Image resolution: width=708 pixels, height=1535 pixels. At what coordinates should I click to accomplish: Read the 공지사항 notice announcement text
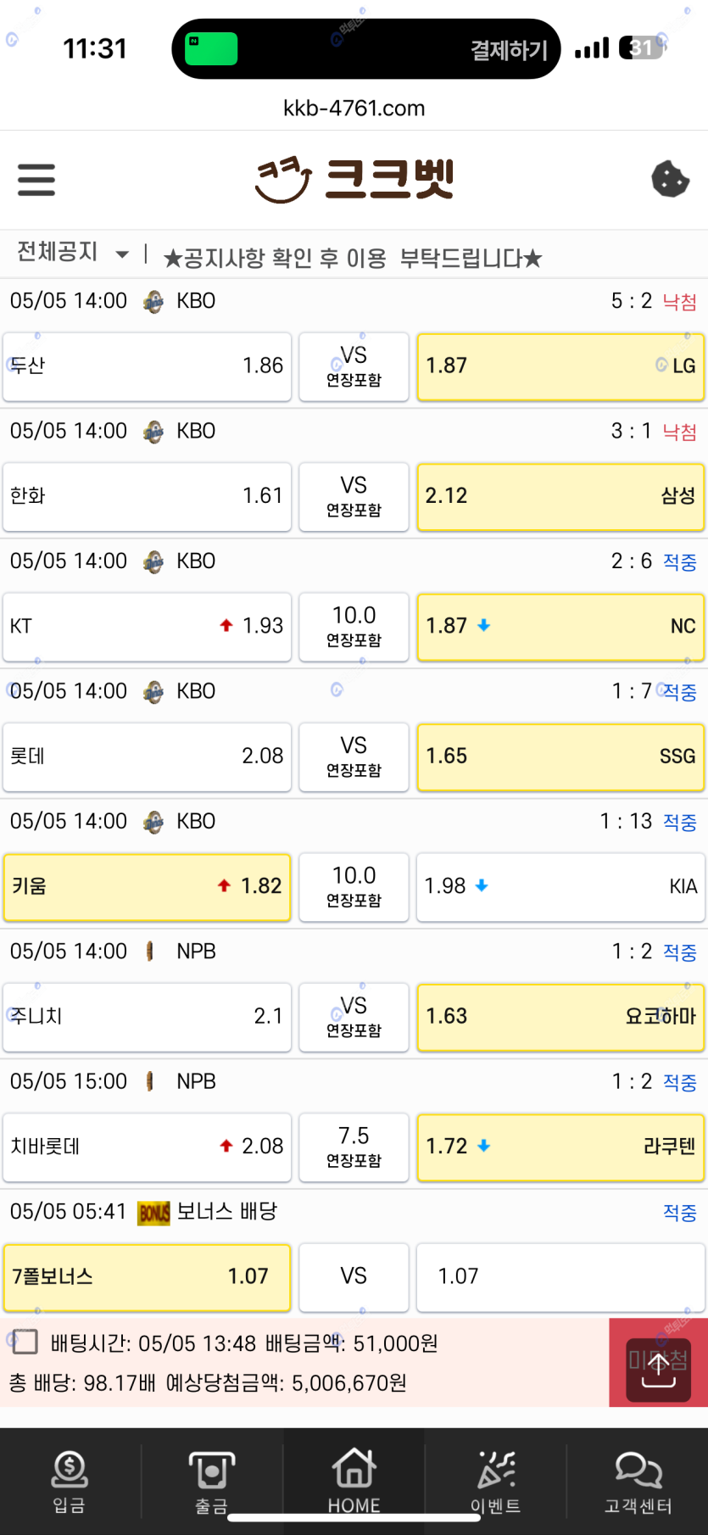click(352, 258)
